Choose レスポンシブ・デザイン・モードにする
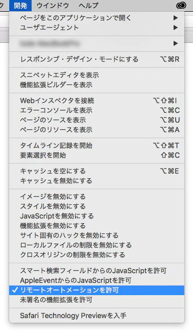The image size is (193, 336). coord(96,59)
